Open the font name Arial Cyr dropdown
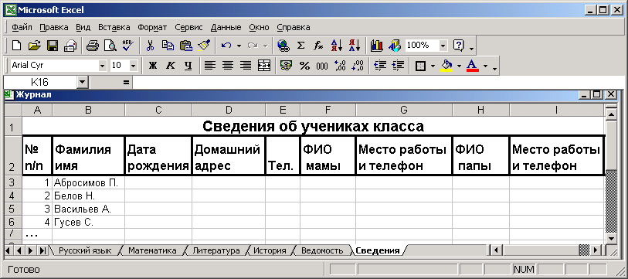The height and width of the screenshot is (279, 628). pos(103,66)
